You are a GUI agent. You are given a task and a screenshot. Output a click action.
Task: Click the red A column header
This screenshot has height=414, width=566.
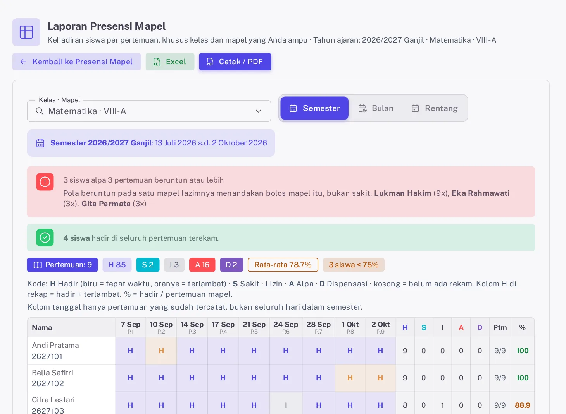461,328
